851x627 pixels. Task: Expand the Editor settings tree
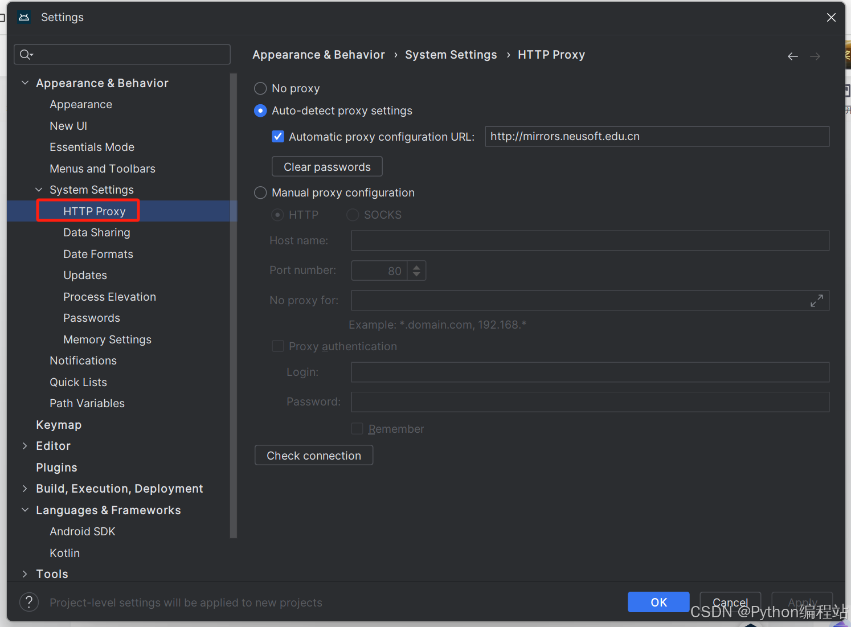(x=24, y=445)
